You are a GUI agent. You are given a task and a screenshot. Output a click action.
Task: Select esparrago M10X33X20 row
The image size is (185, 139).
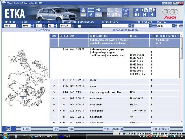pos(115,100)
